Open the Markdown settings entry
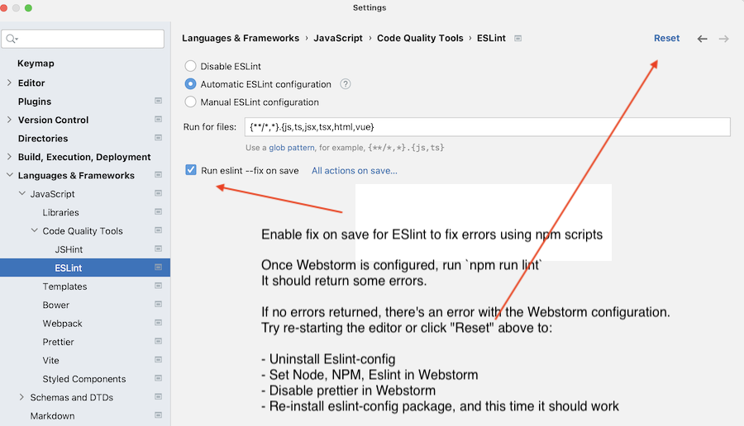744x426 pixels. 52,415
